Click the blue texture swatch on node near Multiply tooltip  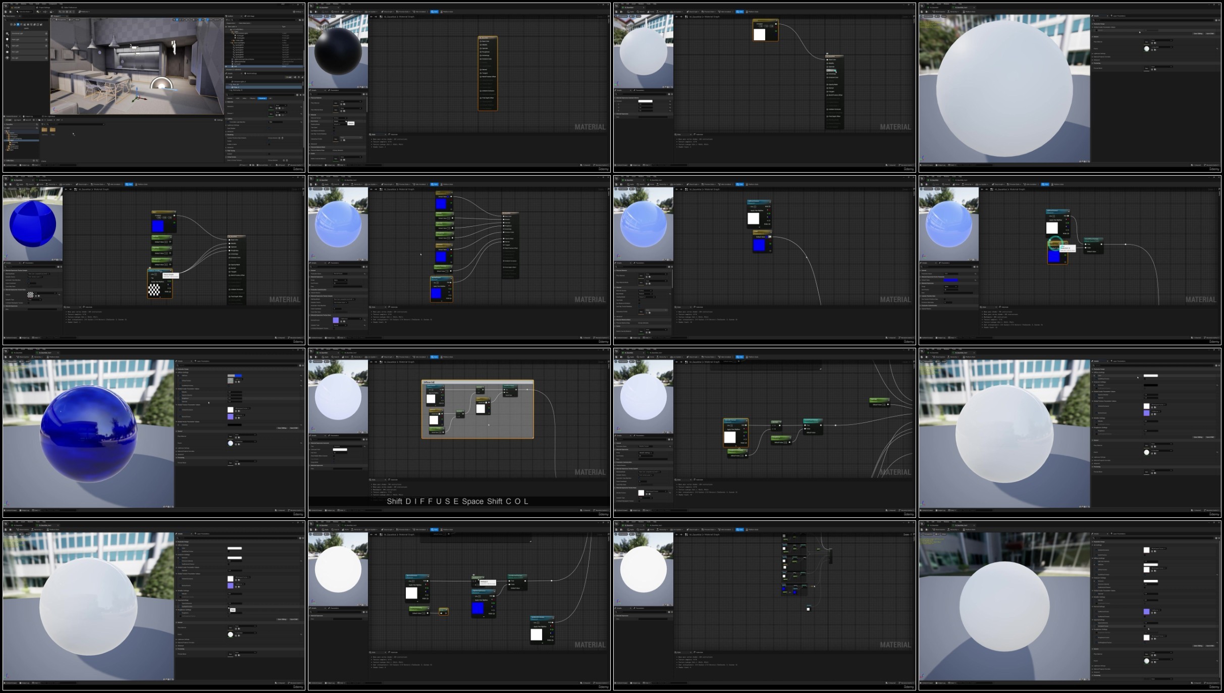click(477, 608)
